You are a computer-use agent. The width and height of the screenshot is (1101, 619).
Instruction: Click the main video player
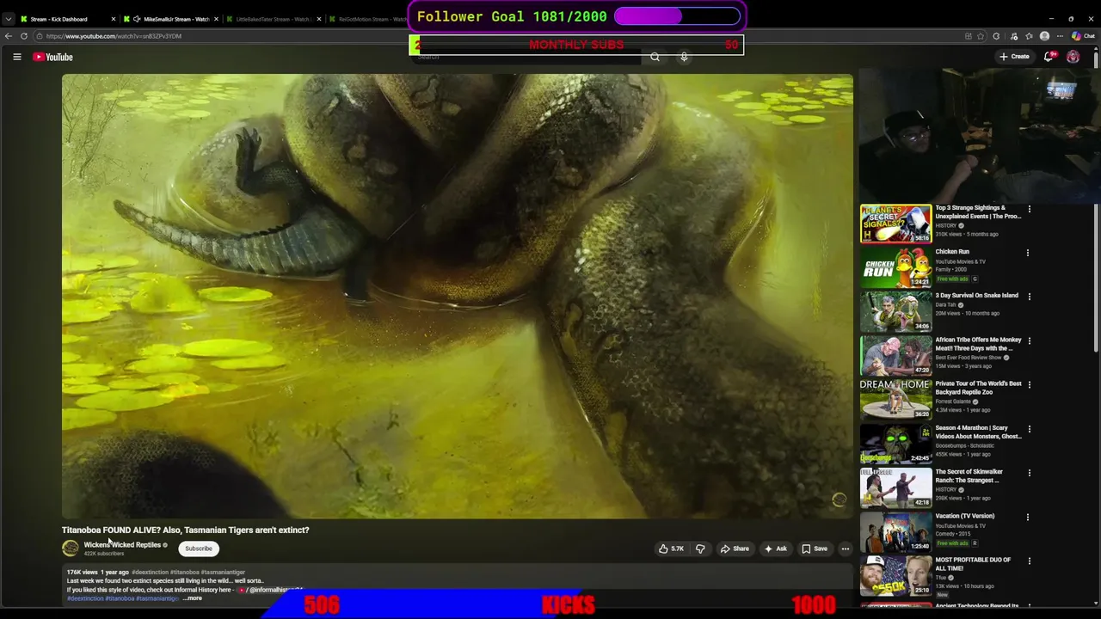click(458, 296)
